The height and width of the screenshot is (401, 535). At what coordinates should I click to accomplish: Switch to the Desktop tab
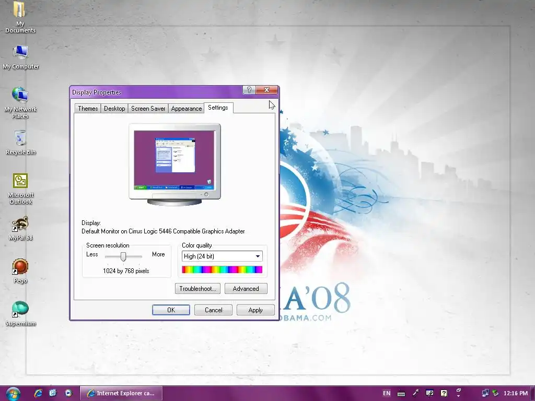114,109
